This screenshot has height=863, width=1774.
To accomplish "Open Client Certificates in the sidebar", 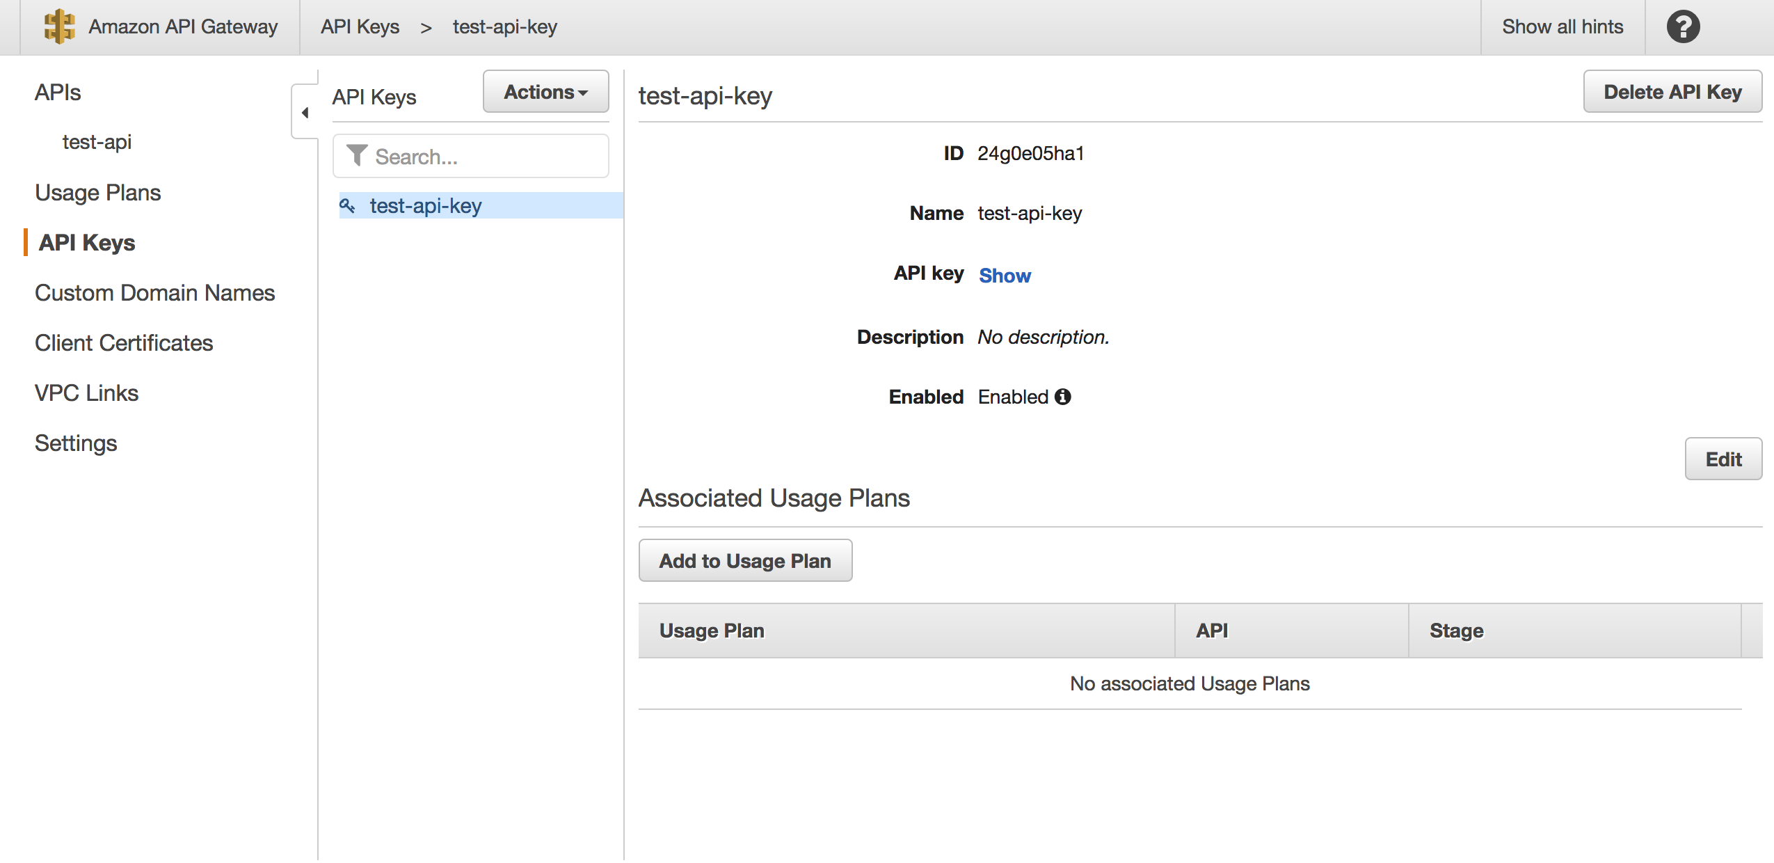I will (x=124, y=343).
